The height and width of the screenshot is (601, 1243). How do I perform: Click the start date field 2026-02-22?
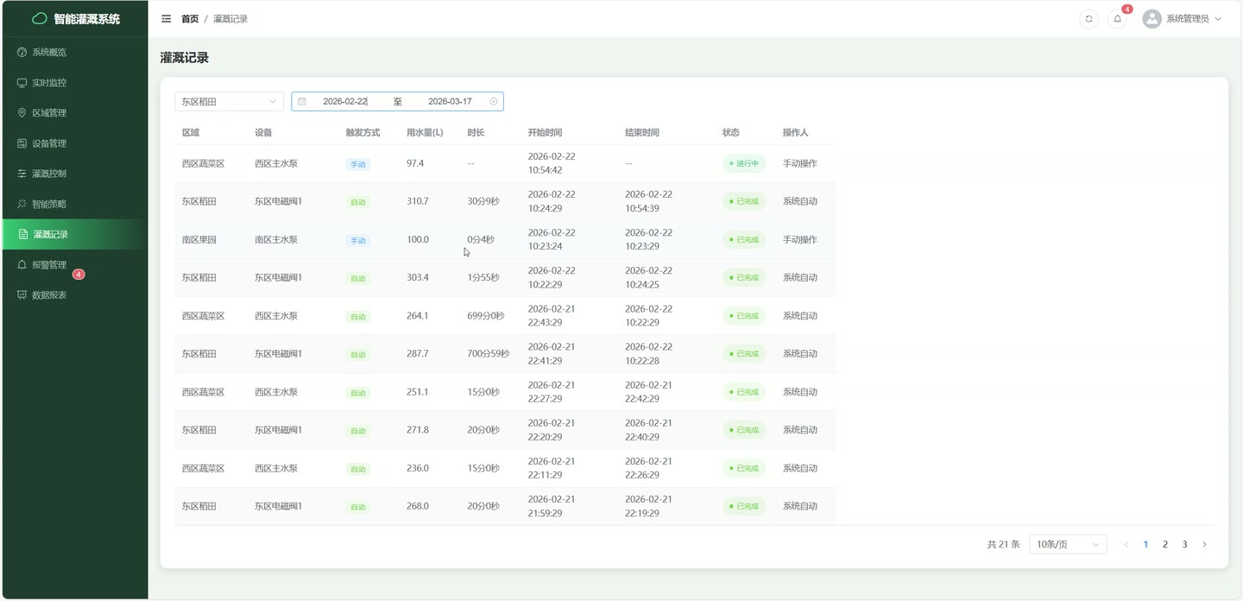pos(345,101)
